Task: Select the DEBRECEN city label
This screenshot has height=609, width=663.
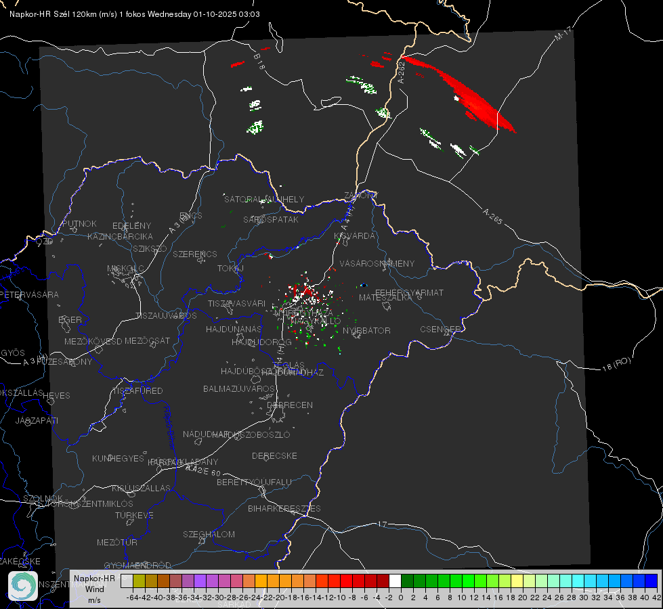Action: 290,405
